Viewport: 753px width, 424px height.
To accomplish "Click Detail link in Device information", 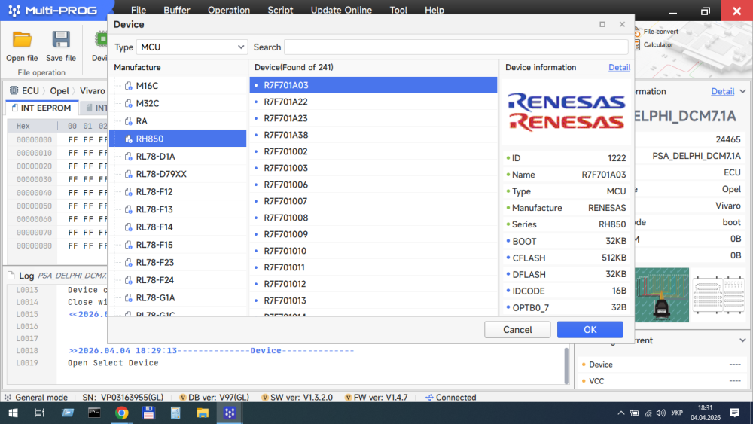I will [619, 67].
